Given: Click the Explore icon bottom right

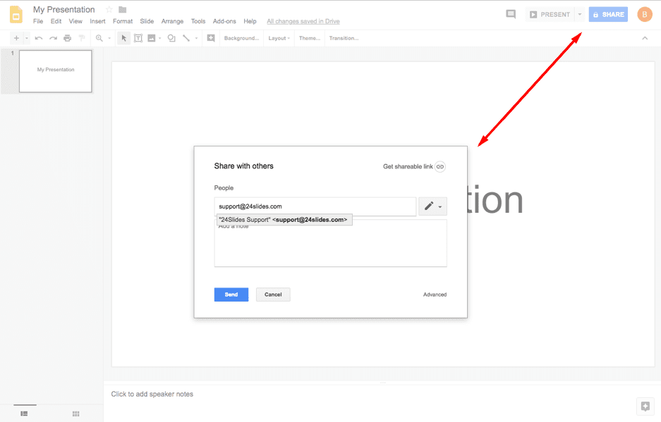Looking at the screenshot, I should [x=645, y=407].
